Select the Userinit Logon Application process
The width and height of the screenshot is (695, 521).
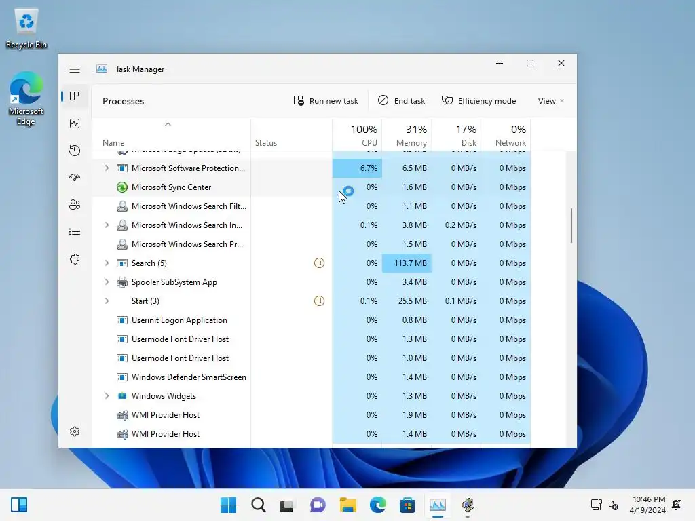(311, 320)
